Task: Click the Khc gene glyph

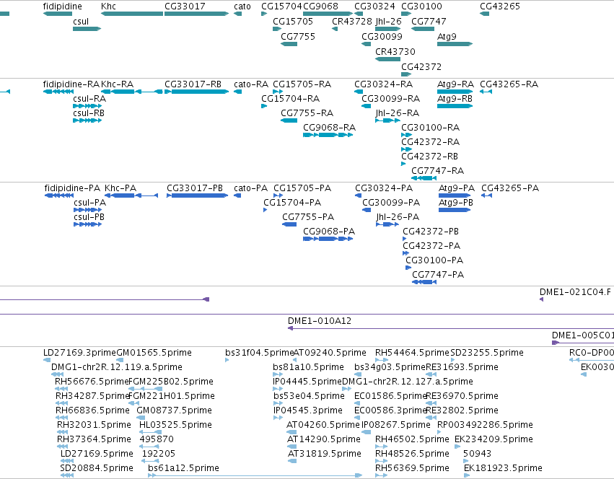Action: pyautogui.click(x=132, y=14)
